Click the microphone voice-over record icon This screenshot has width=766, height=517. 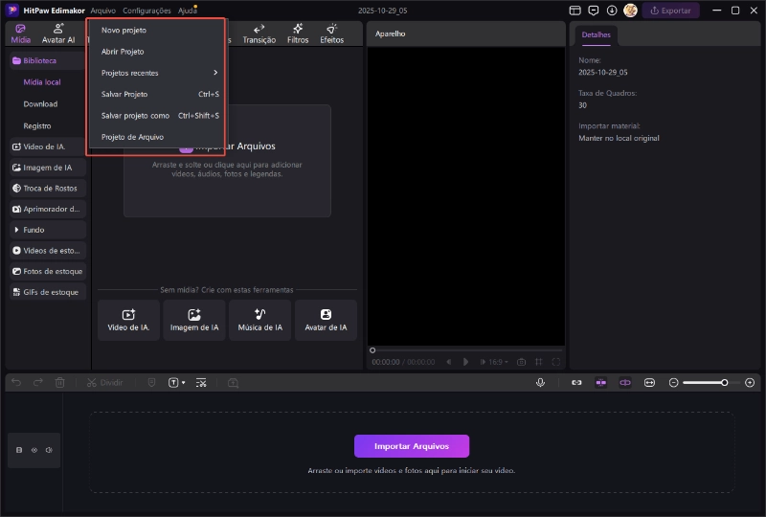click(x=540, y=382)
